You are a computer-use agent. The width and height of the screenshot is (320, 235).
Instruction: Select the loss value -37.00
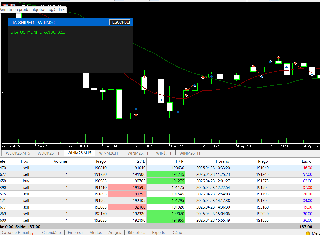click(x=306, y=187)
